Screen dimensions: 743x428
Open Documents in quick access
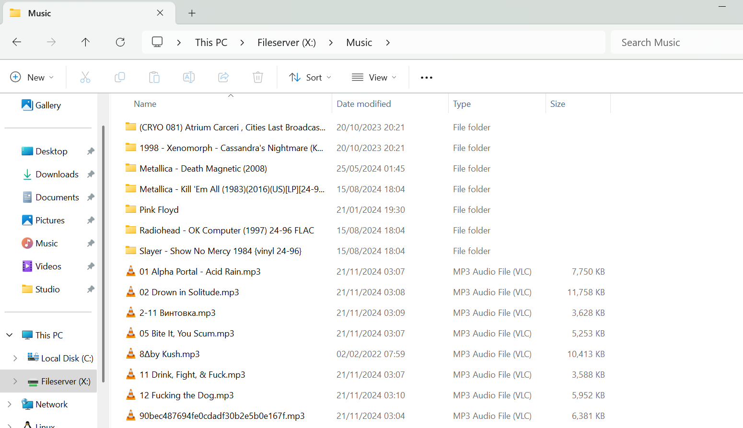coord(50,197)
